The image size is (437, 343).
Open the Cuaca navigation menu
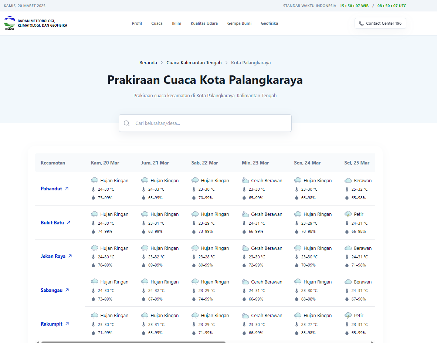(157, 23)
